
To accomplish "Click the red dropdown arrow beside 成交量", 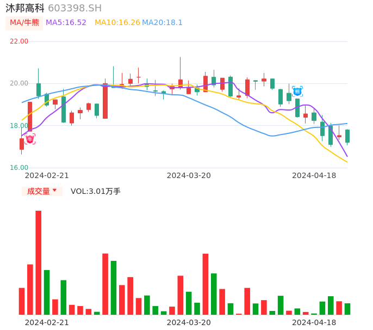I will (x=55, y=191).
